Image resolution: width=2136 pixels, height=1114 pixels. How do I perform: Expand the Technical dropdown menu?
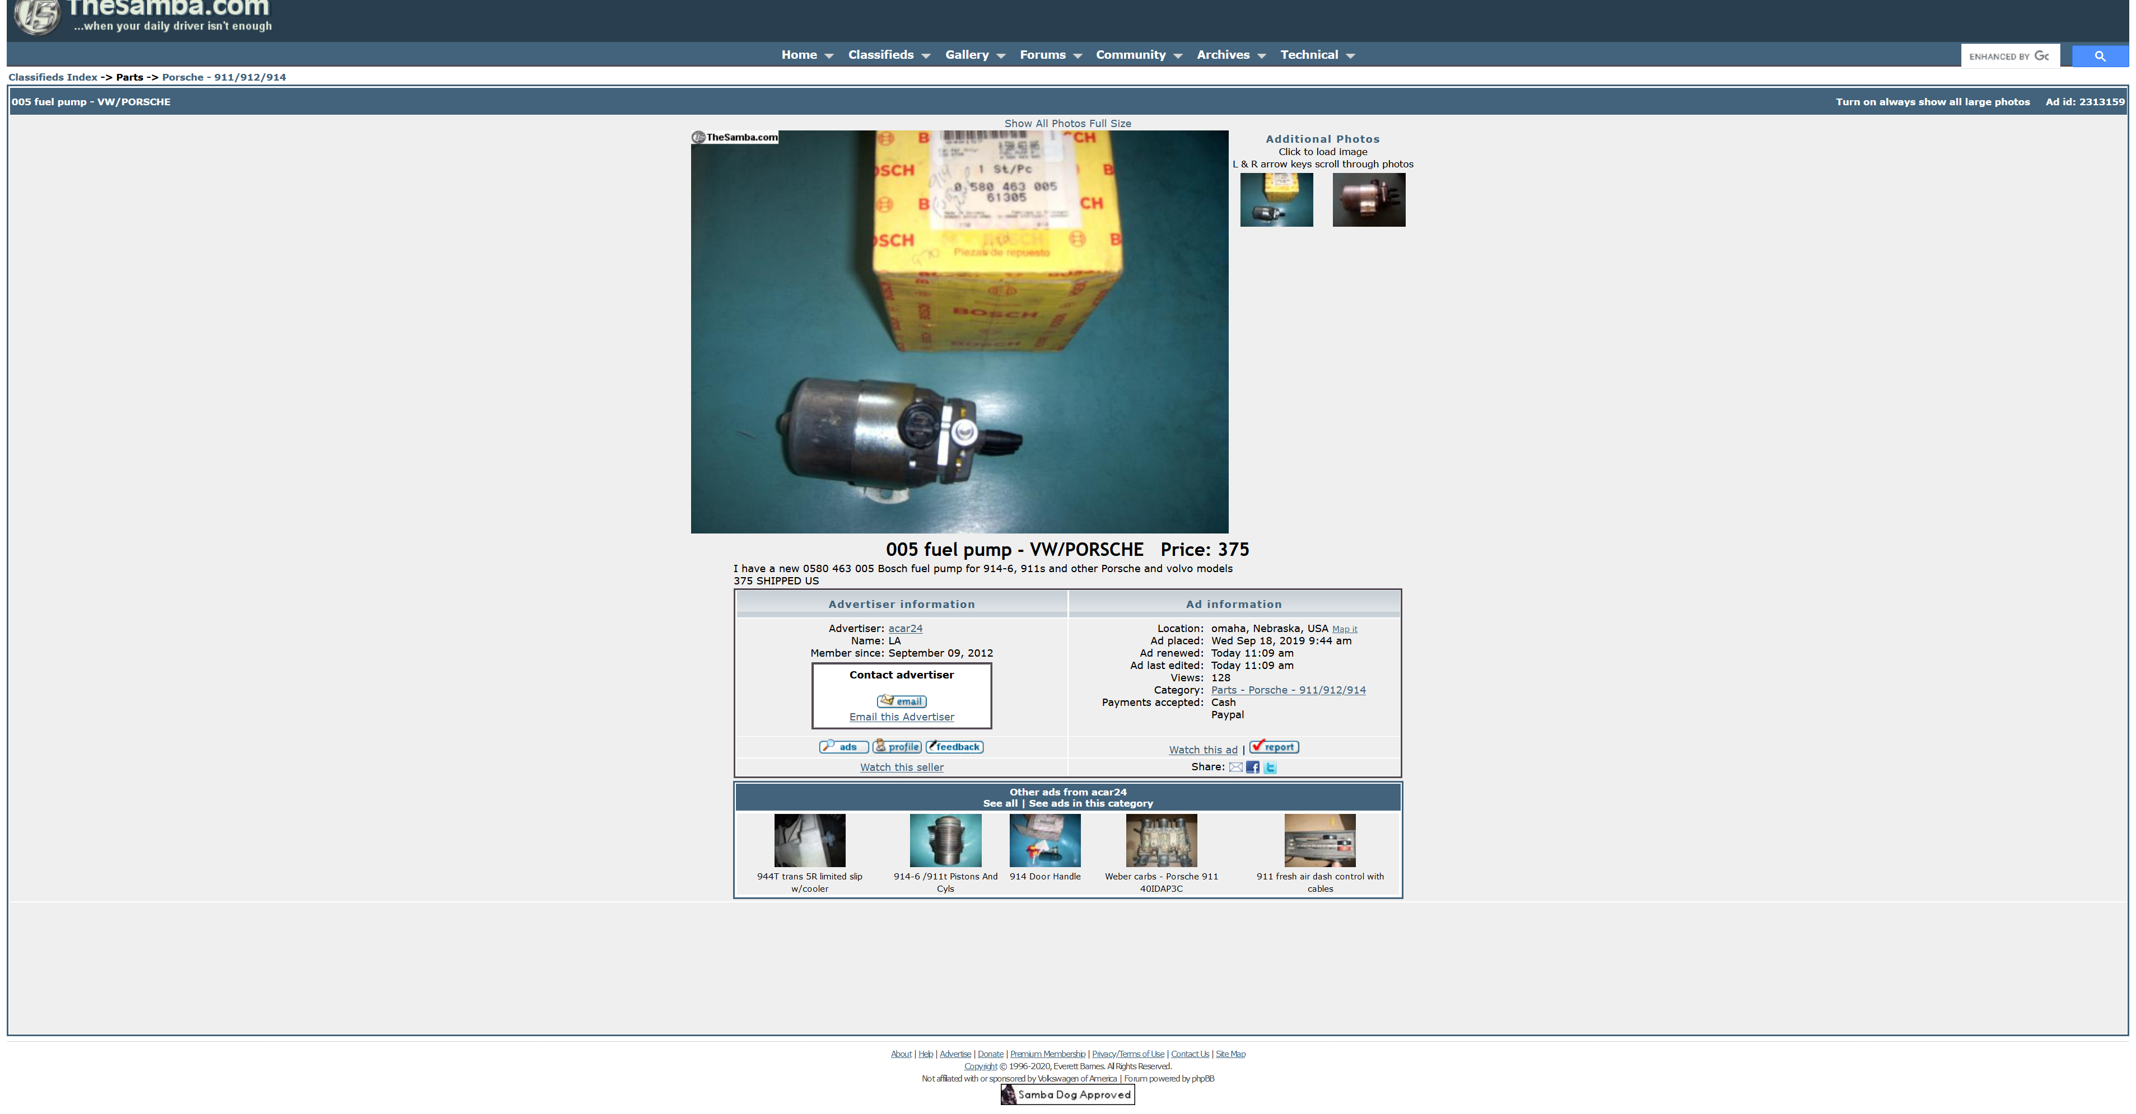click(x=1350, y=55)
